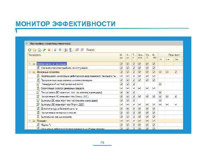This screenshot has height=154, width=205.
Task: Click the Sort descending toolbar icon
Action: pos(71,50)
